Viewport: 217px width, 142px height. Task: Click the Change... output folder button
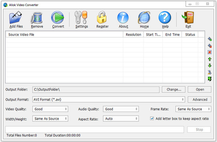click(174, 89)
